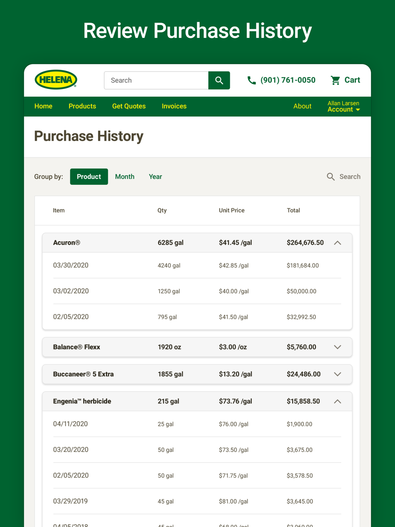Viewport: 395px width, 527px height.
Task: Click the $3,578.50 total
Action: pos(300,476)
